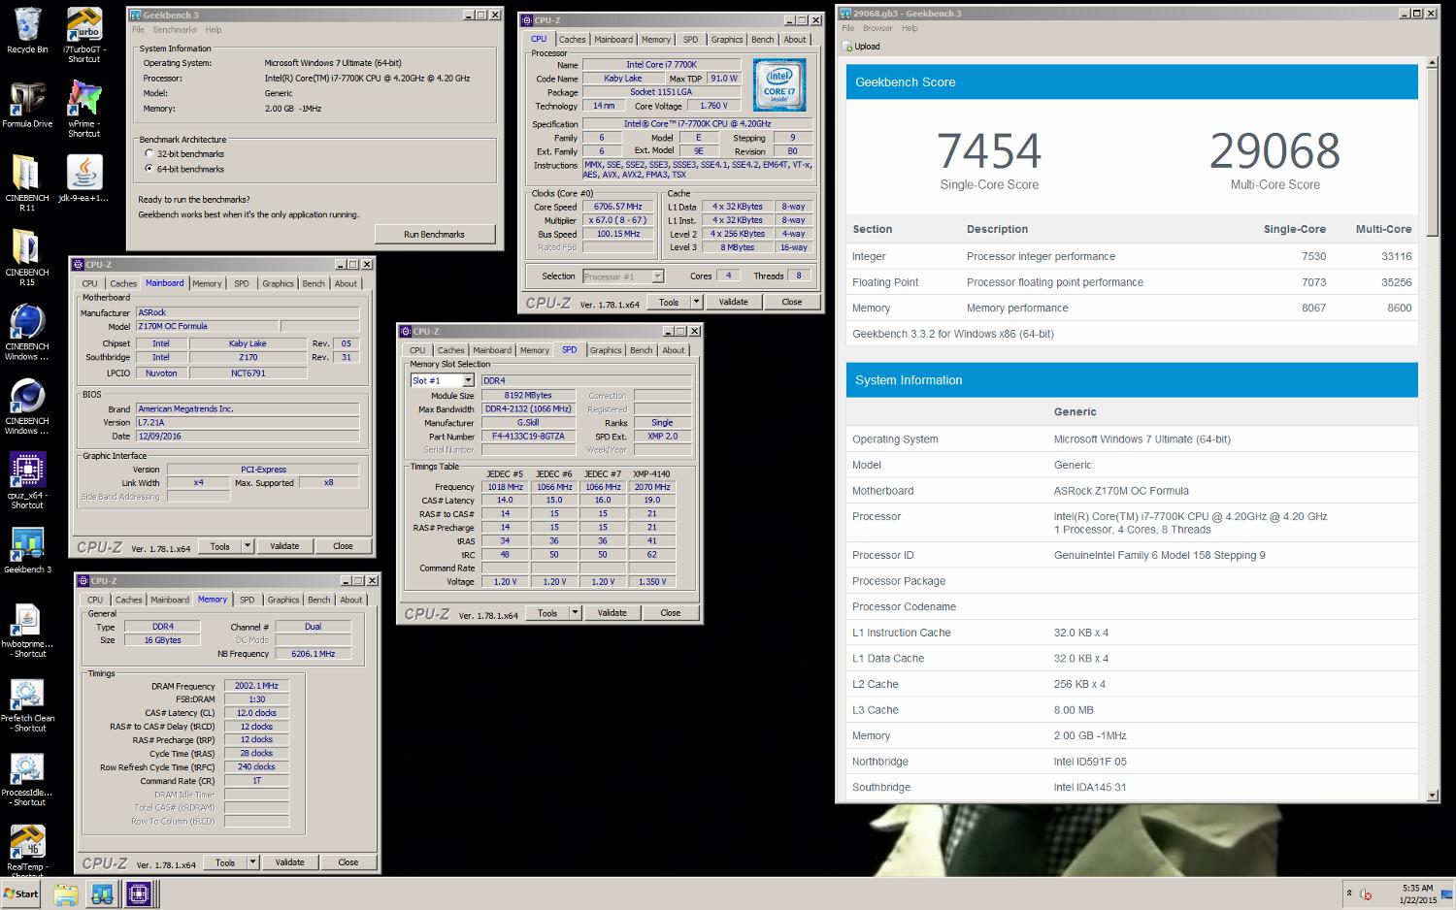
Task: Switch to CPU-Z taskbar icon
Action: (x=139, y=894)
